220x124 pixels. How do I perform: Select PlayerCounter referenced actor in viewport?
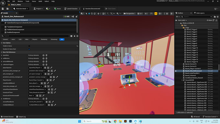coord(51,80)
